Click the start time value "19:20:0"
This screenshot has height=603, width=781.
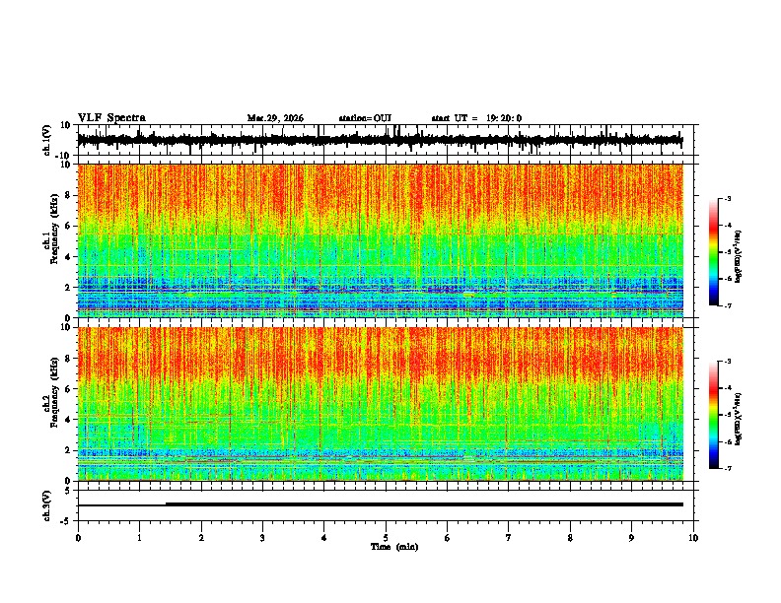click(x=504, y=118)
